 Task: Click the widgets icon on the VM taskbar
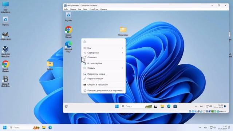click(x=66, y=106)
